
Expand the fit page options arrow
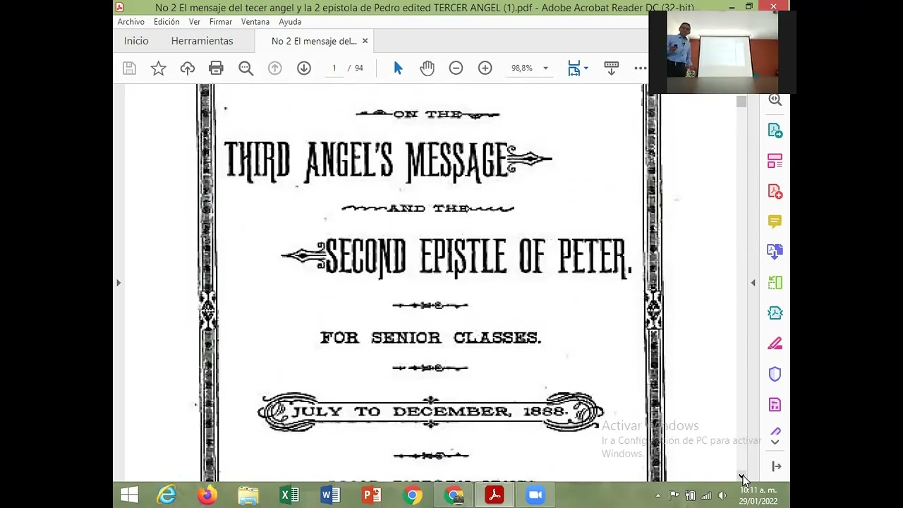click(586, 68)
